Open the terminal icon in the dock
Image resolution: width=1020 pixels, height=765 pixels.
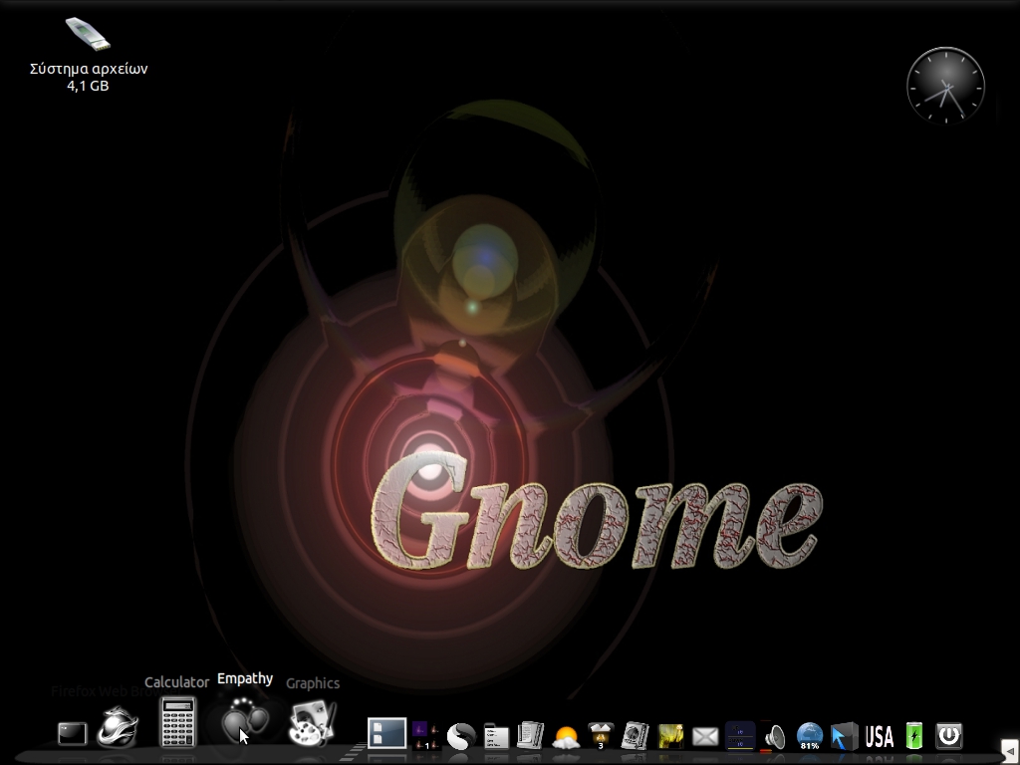(x=72, y=734)
